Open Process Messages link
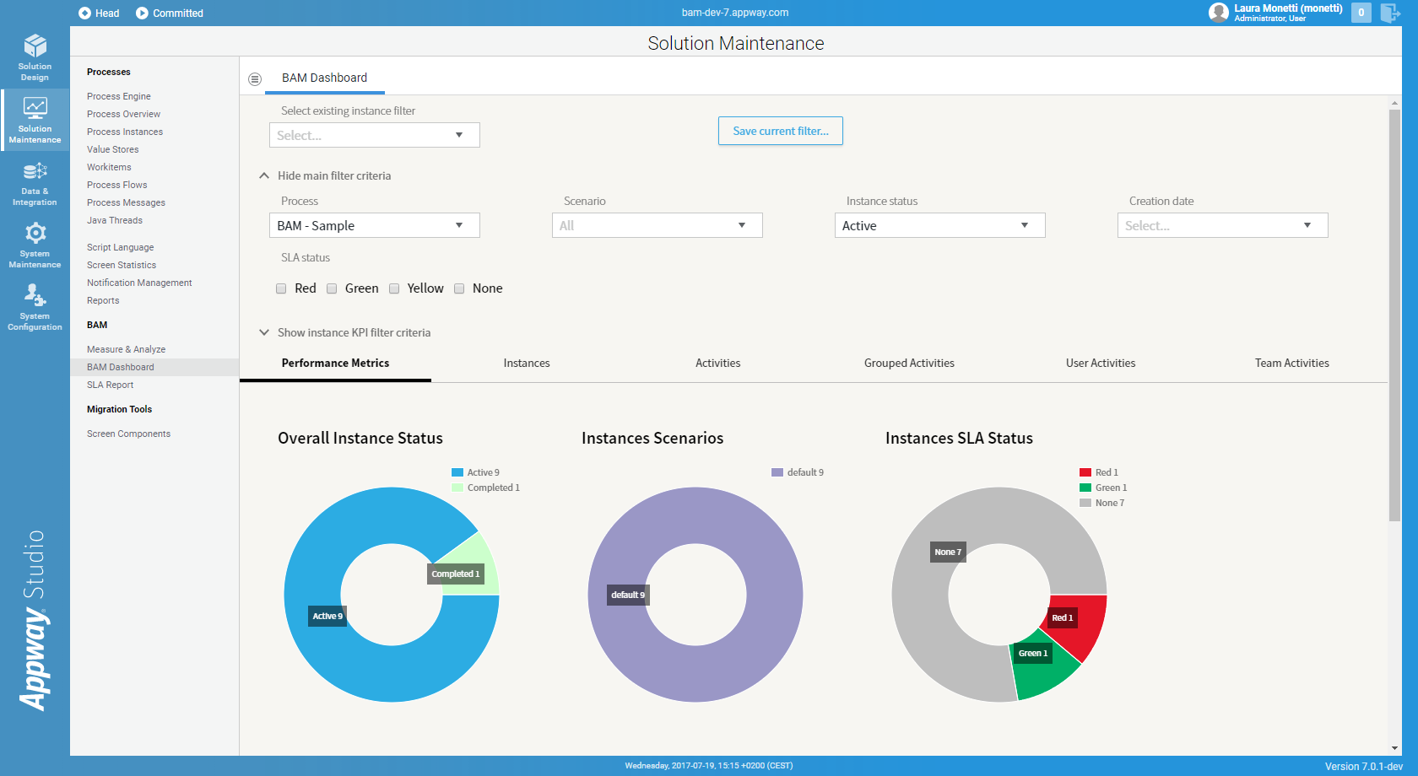This screenshot has width=1418, height=776. 126,202
